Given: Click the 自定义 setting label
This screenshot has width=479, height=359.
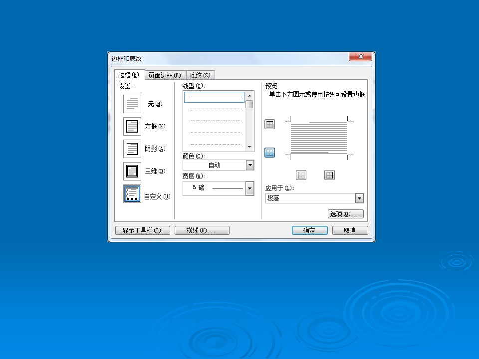Looking at the screenshot, I should coord(157,196).
